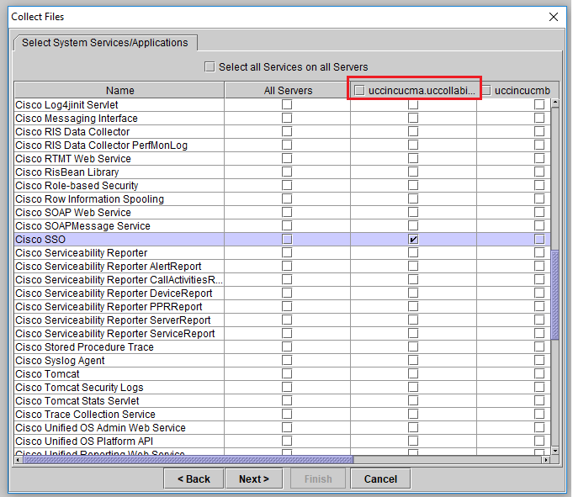Select Cisco Serviceability Reporter CallActivitiesR... row

coord(119,280)
